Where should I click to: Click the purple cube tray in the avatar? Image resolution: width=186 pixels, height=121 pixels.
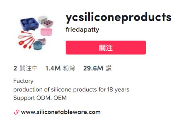pos(48,23)
